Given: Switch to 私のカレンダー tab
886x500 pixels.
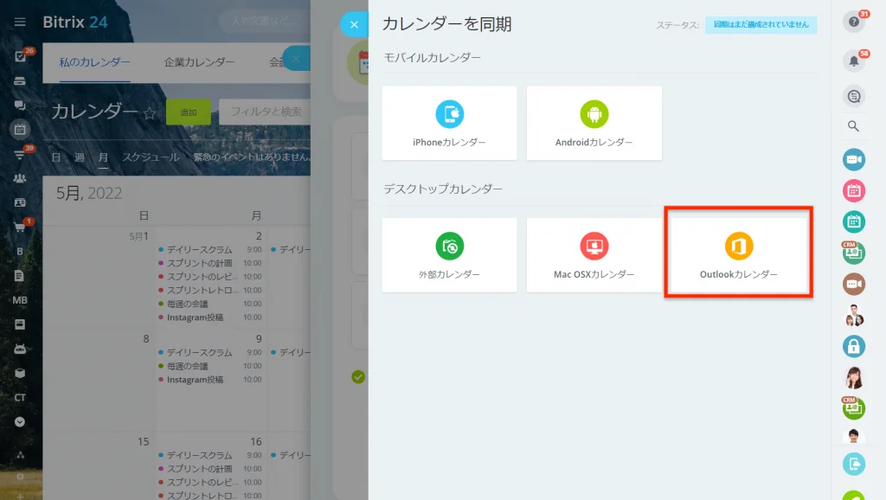Looking at the screenshot, I should pos(94,62).
